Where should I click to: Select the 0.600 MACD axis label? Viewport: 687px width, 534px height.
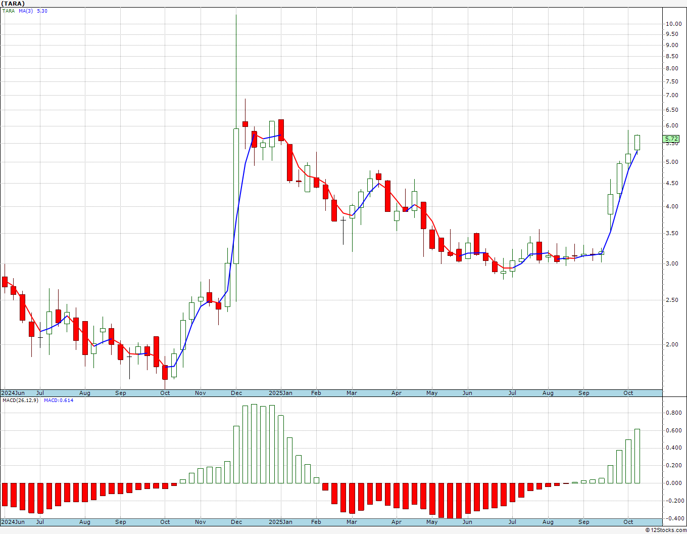673,430
